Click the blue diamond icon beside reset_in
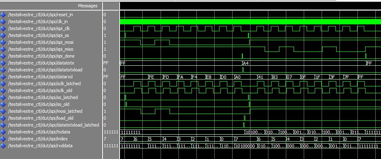Screen dimensions: 381x159 (x=3, y=15)
